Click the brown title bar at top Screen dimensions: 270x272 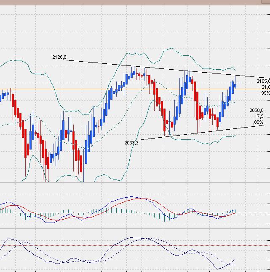[x=135, y=2]
